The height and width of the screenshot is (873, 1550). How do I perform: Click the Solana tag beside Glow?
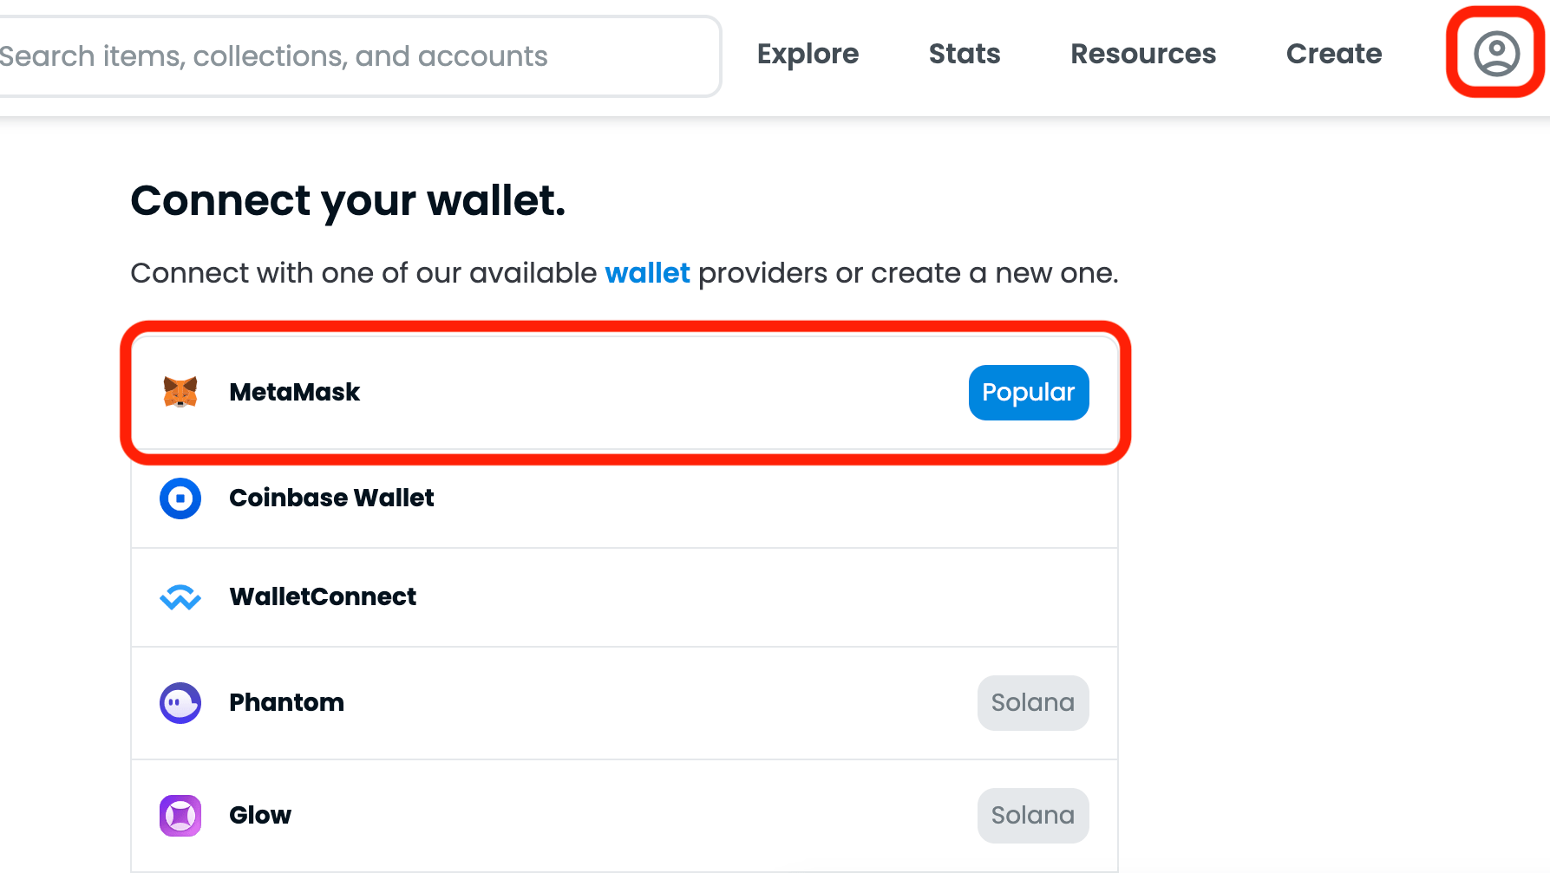1033,816
